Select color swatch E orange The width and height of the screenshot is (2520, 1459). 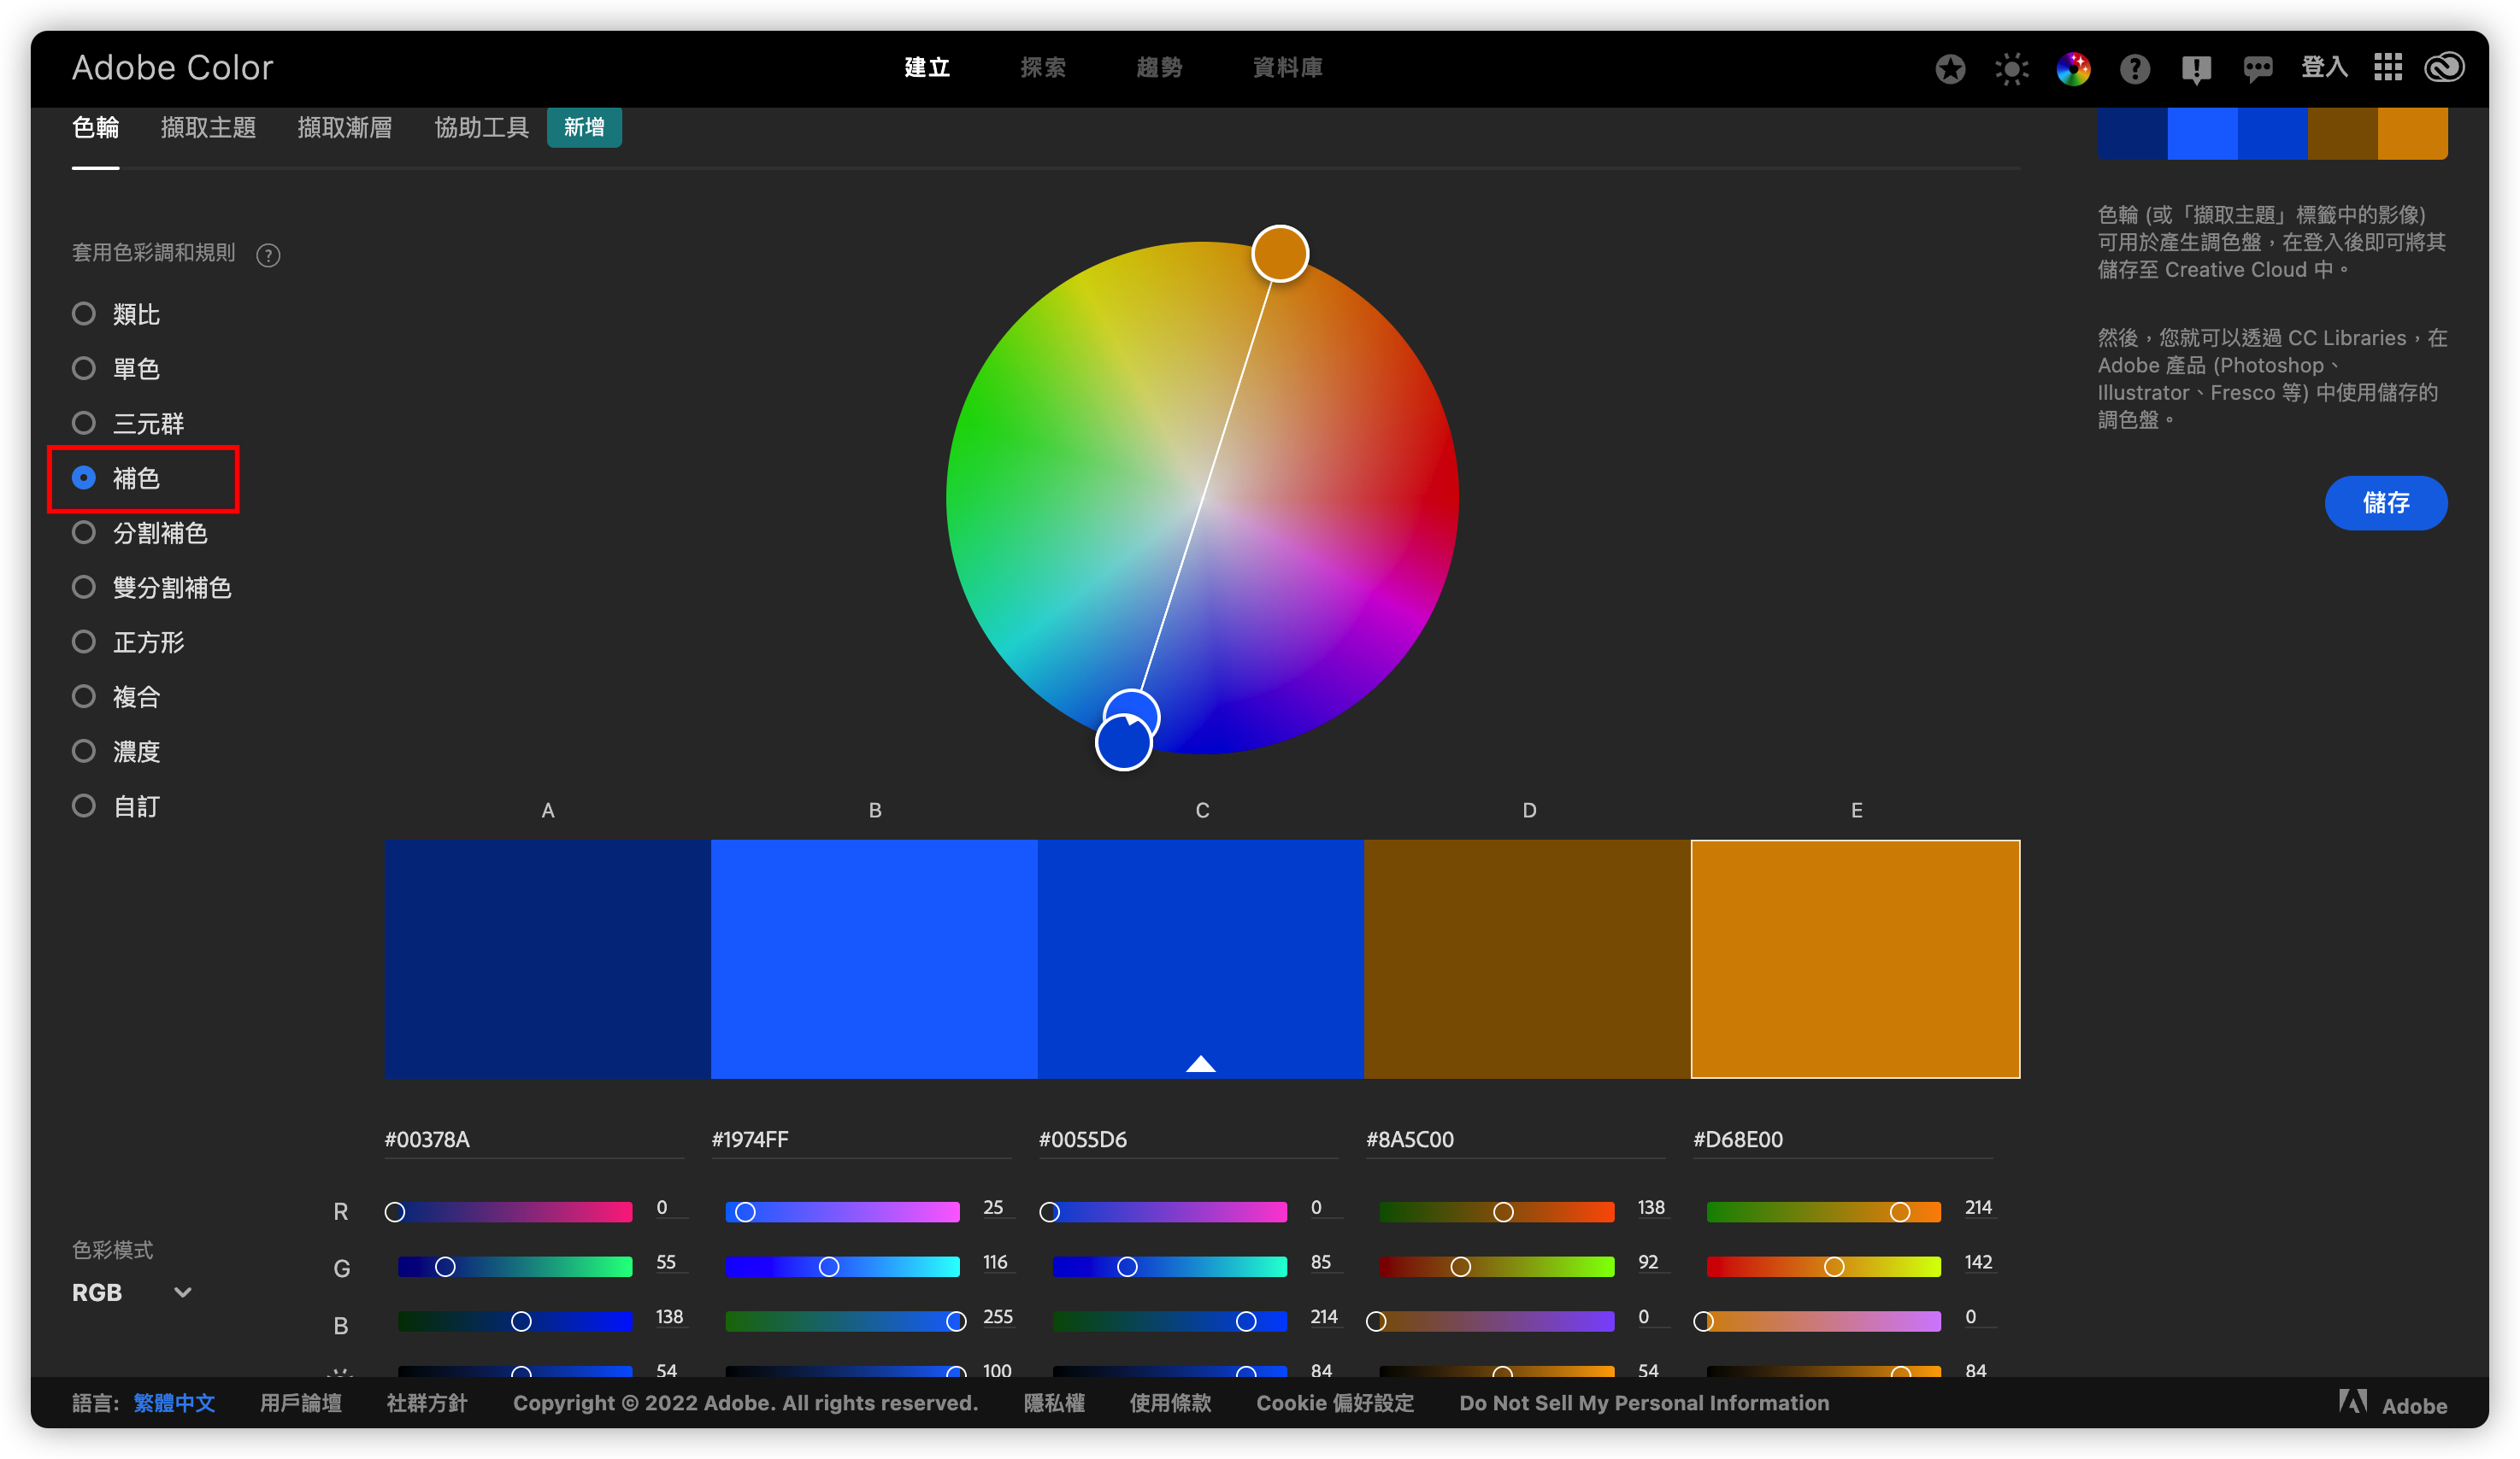(x=1855, y=958)
